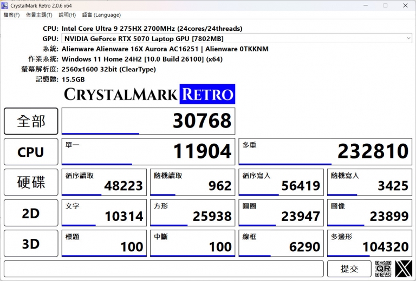Launch the 2D benchmark test
Image resolution: width=416 pixels, height=281 pixels.
(x=31, y=213)
